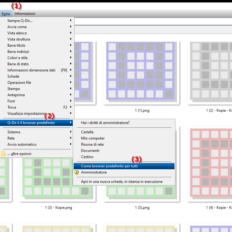232x232 pixels.
Task: Open Anteprima submenu
Action: 37,95
